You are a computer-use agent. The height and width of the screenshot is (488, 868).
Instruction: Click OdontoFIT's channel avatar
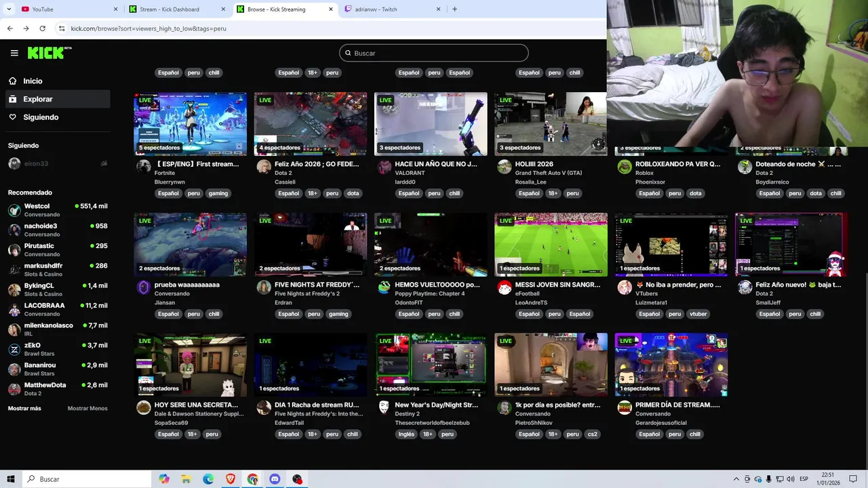(384, 287)
